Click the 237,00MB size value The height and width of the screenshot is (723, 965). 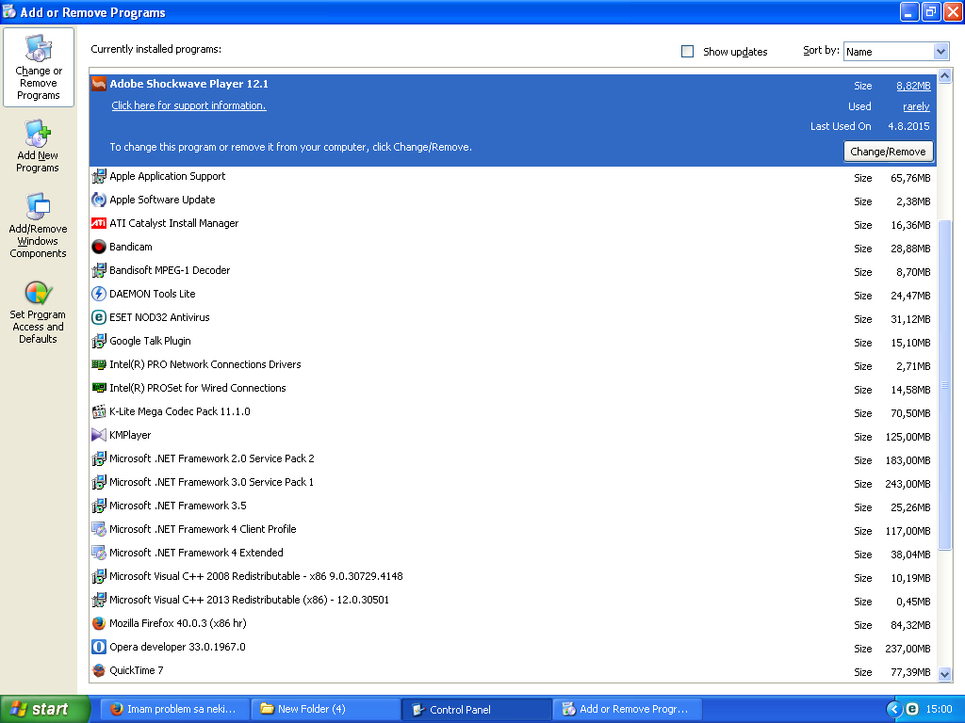[x=908, y=649]
